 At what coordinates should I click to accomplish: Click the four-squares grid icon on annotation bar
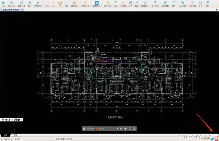tap(84, 129)
